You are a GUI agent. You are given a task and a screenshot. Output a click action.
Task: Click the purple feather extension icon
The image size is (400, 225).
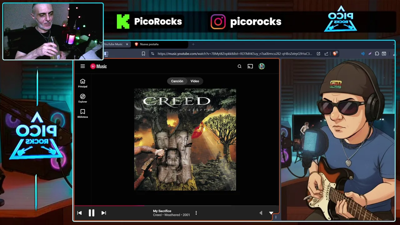click(370, 54)
